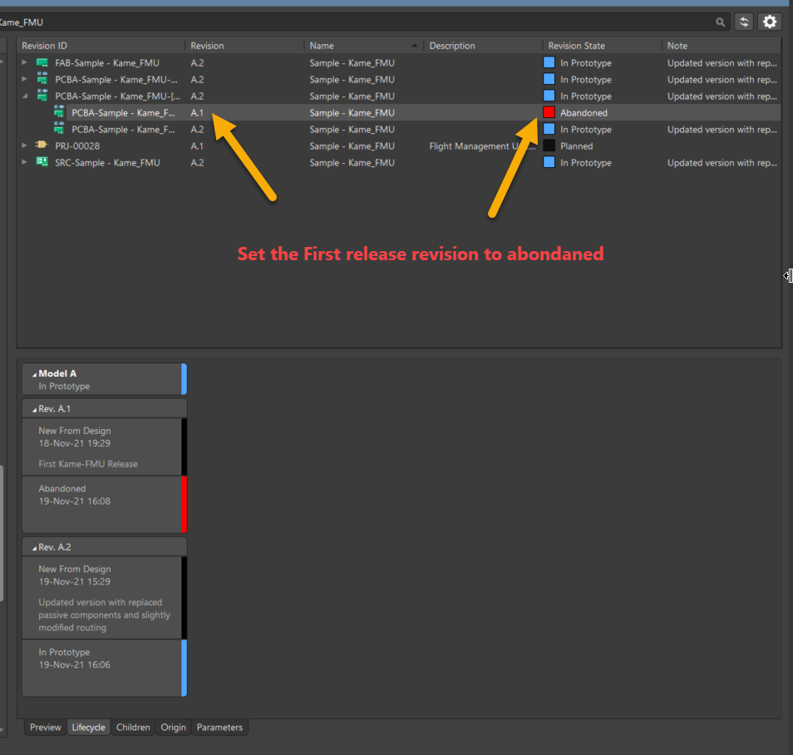Click the FAB-Sample row's Note cell
Screen dimensions: 793x755
(x=722, y=62)
